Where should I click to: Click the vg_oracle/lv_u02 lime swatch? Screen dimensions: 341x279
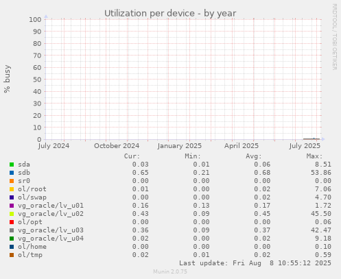(x=12, y=214)
